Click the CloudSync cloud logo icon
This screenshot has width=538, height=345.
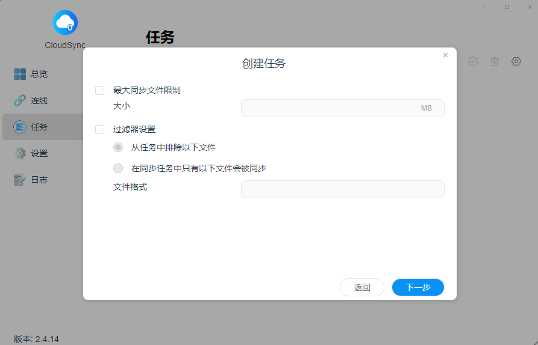pyautogui.click(x=65, y=23)
